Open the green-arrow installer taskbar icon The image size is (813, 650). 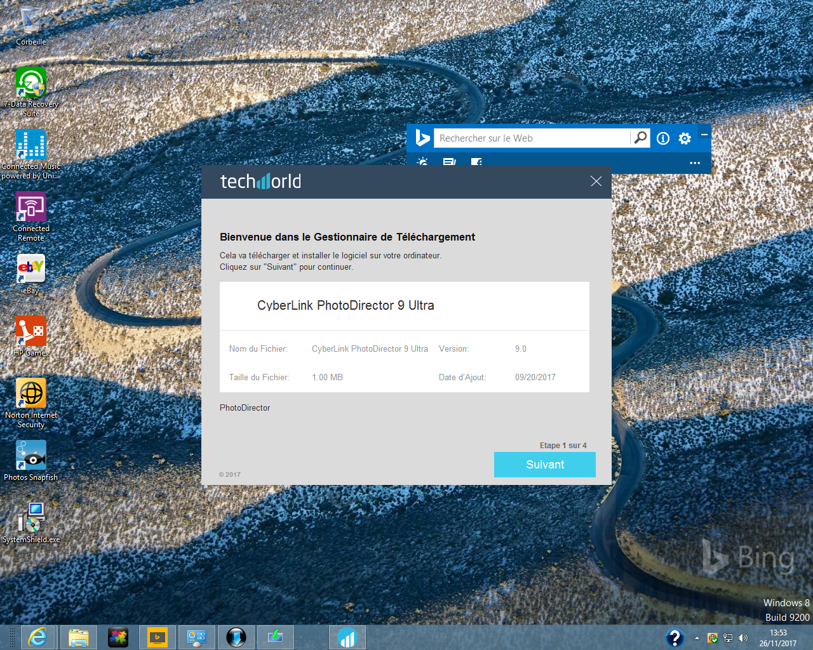pos(275,637)
